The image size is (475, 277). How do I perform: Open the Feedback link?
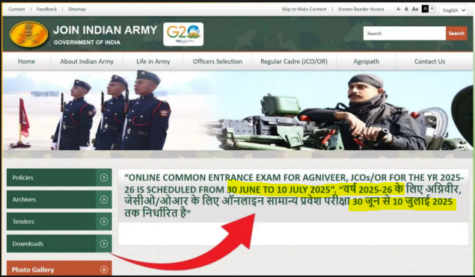coord(46,9)
